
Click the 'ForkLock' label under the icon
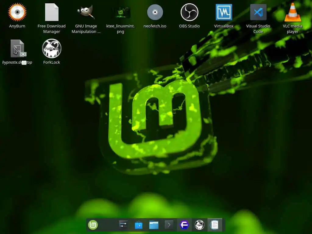pos(51,62)
